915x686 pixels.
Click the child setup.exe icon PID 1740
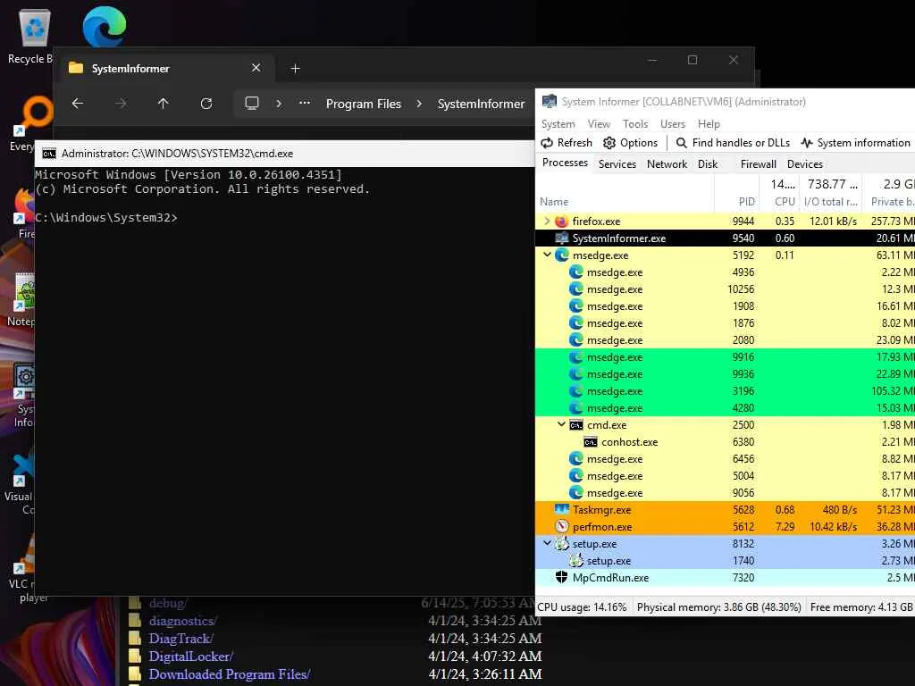point(576,560)
